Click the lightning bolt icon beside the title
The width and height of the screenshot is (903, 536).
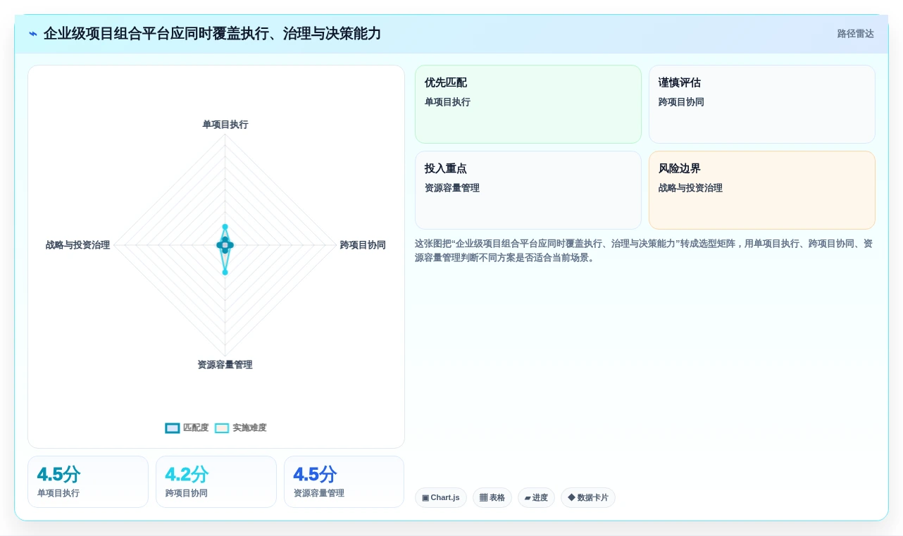click(x=33, y=34)
